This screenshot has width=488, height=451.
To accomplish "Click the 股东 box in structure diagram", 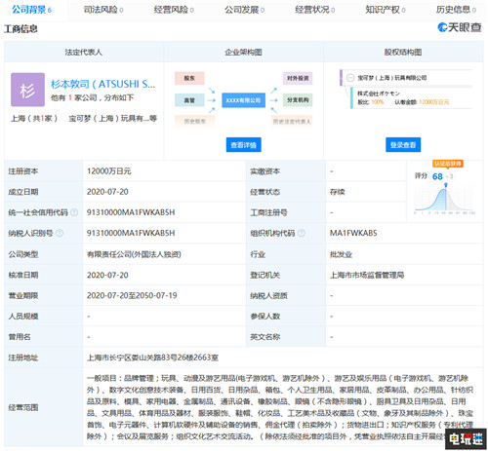I will (x=189, y=78).
